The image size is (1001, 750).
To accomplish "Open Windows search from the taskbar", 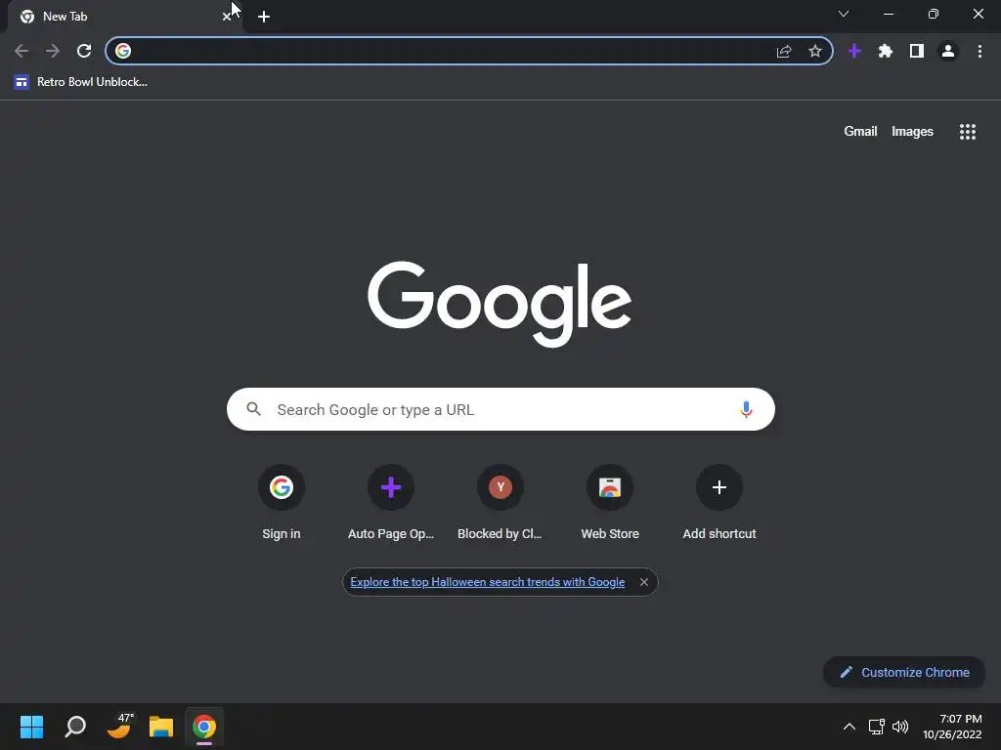I will click(x=75, y=727).
